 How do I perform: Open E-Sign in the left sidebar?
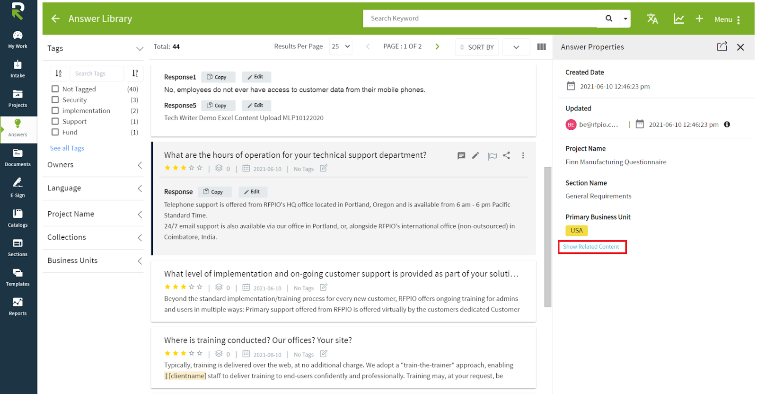tap(18, 188)
